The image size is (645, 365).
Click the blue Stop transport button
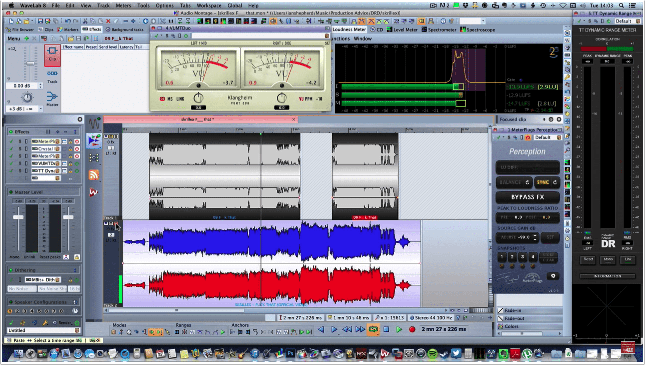386,329
